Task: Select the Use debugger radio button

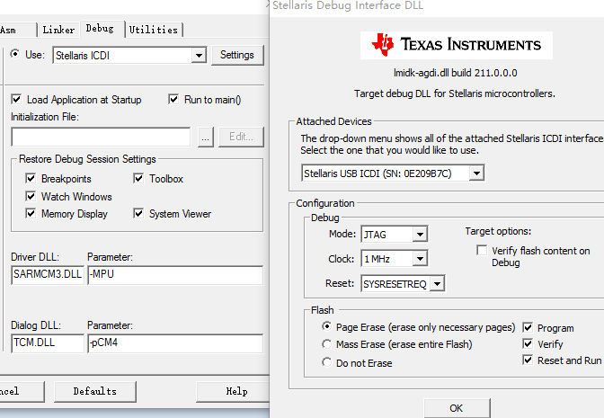Action: tap(15, 54)
